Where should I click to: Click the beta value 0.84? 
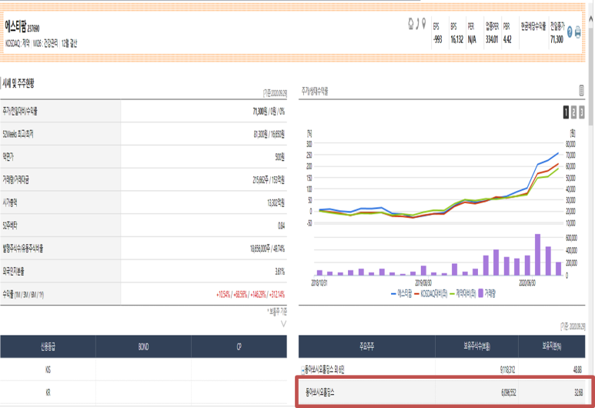pyautogui.click(x=281, y=226)
